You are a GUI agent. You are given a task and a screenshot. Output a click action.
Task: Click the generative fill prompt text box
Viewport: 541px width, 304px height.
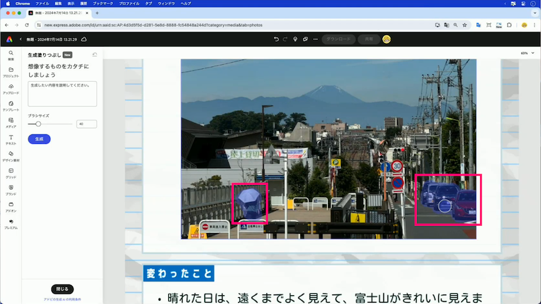(x=62, y=94)
